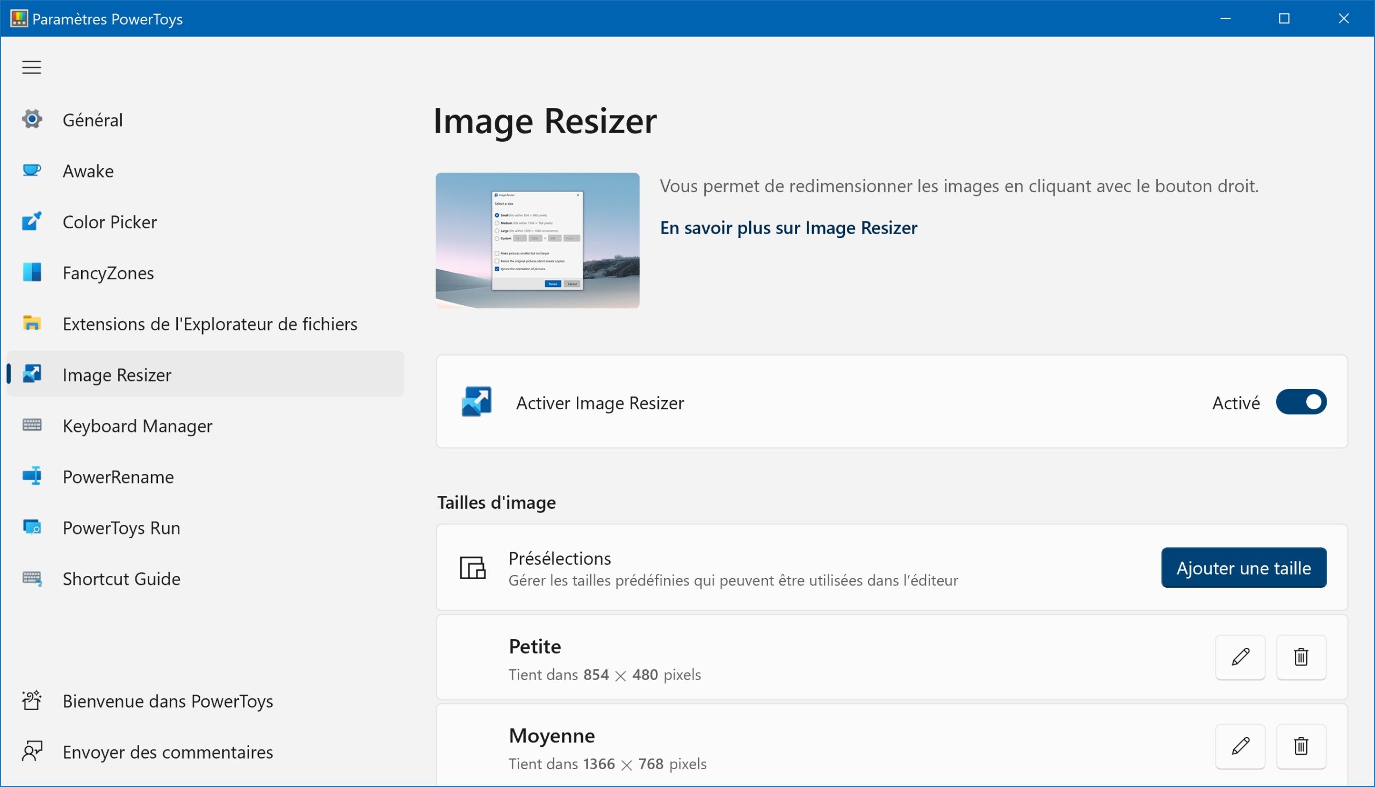Click the FancyZones layout icon
Screen dimensions: 1375x787
(32, 272)
